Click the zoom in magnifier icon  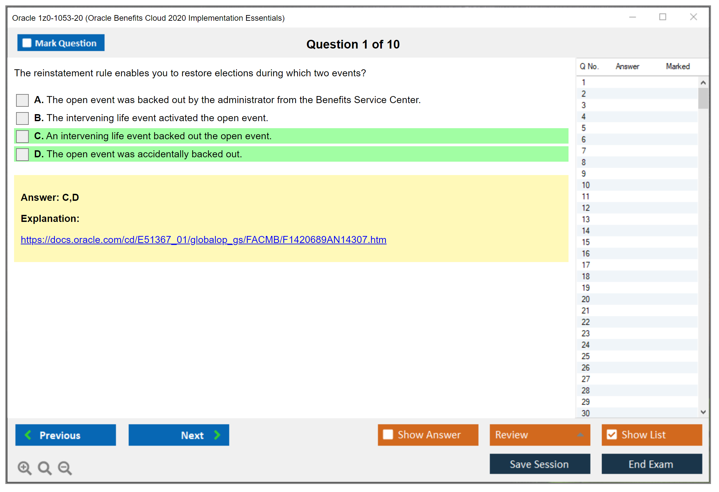(24, 468)
